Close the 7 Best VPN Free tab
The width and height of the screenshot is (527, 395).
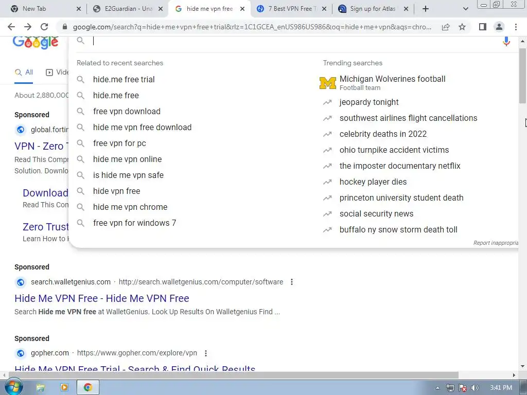(x=324, y=9)
